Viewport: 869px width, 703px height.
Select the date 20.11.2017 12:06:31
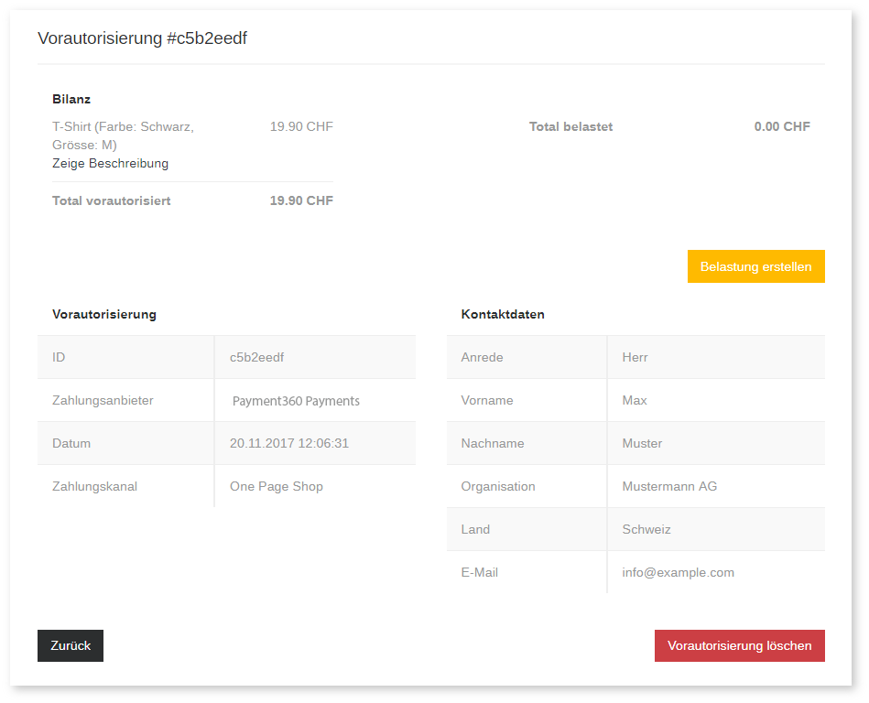point(288,443)
